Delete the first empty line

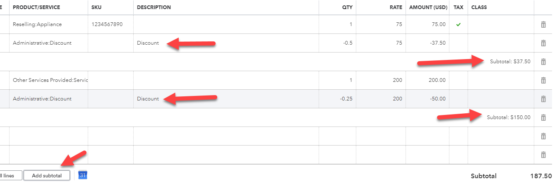click(x=543, y=136)
